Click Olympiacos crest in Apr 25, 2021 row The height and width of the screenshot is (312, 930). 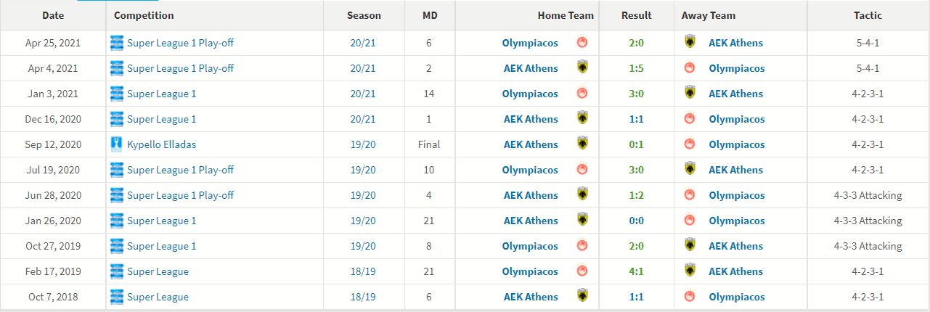click(582, 43)
